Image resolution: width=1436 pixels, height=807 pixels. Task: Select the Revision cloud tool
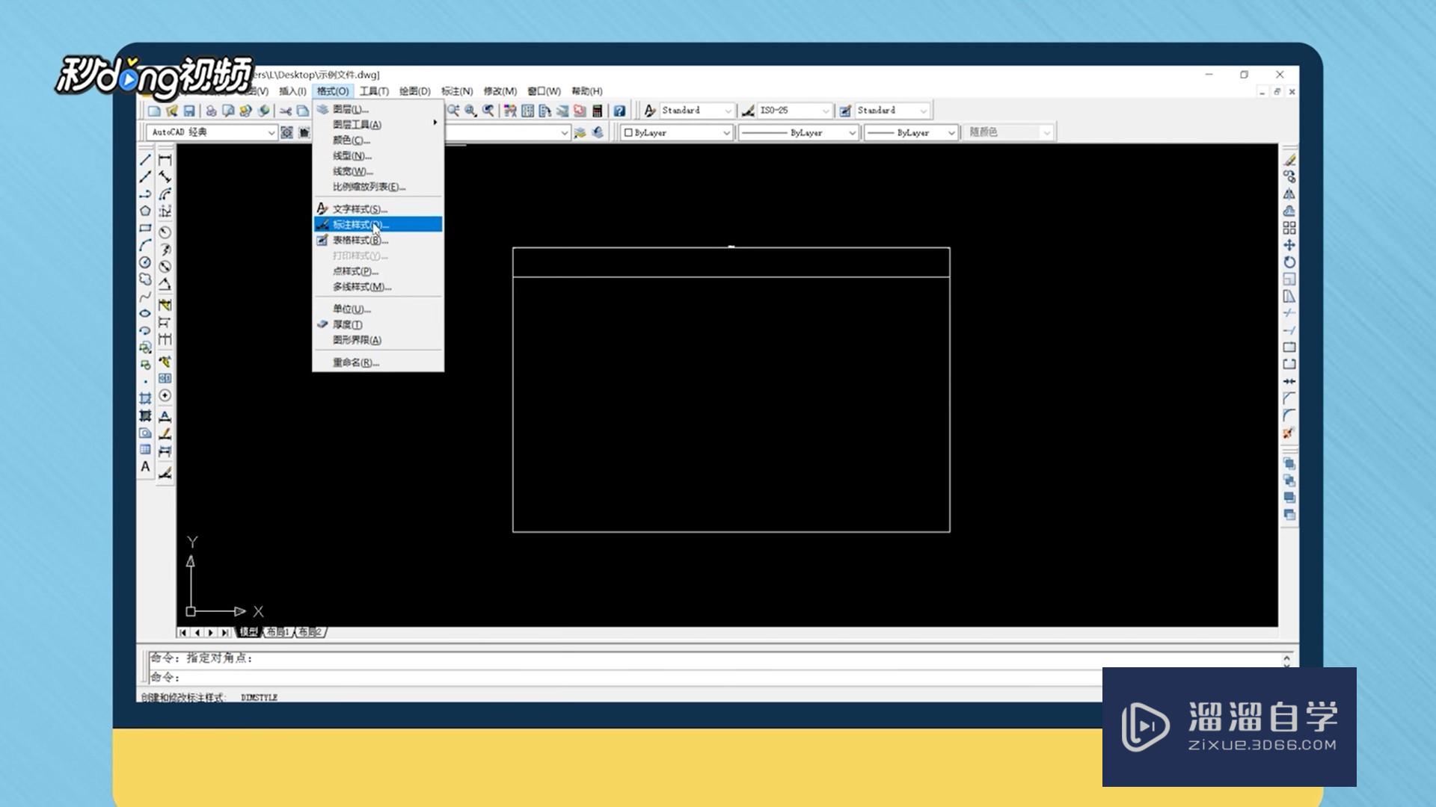tap(145, 279)
